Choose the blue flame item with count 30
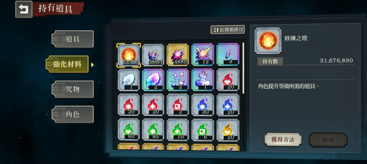The width and height of the screenshot is (367, 164). pos(203,105)
